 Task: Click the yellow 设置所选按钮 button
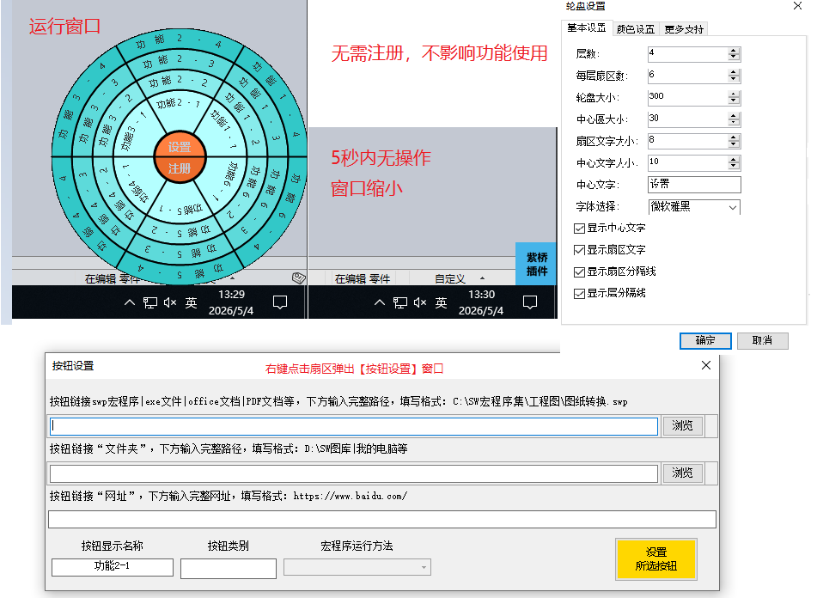[656, 559]
